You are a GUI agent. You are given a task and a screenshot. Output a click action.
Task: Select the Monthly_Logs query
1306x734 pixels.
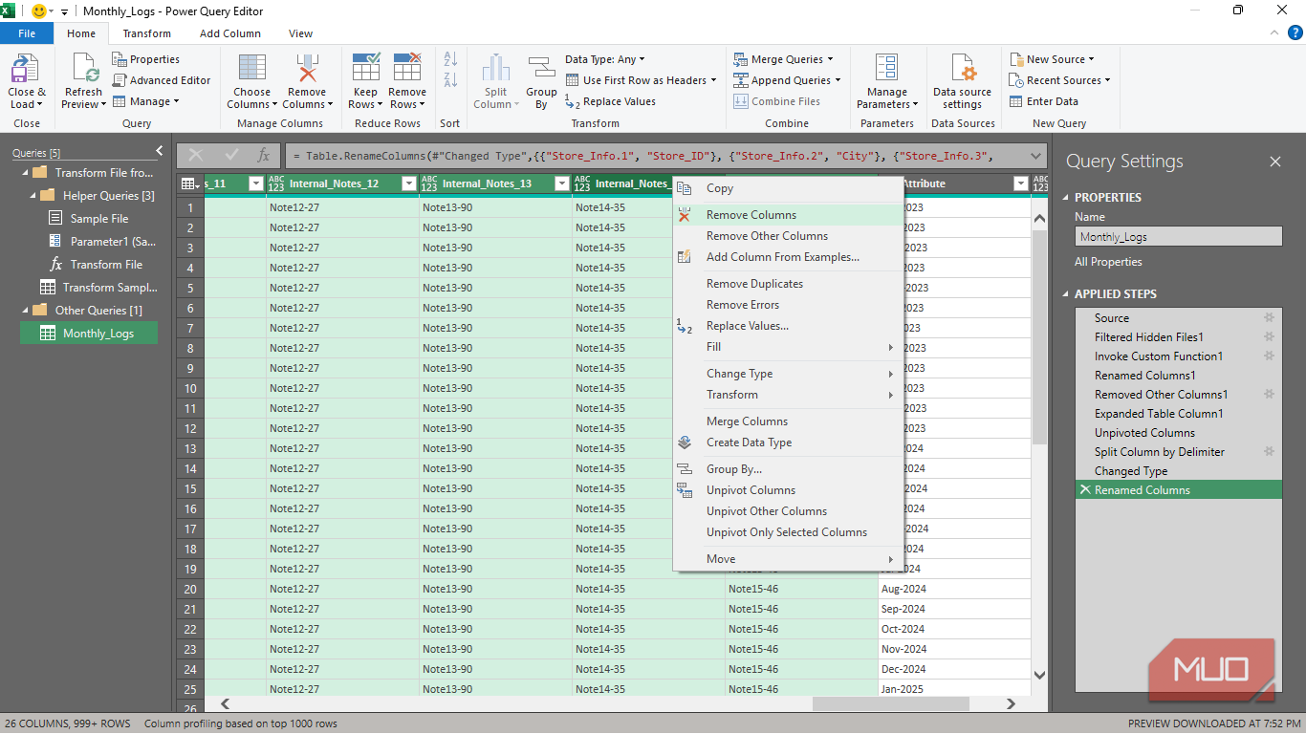89,333
